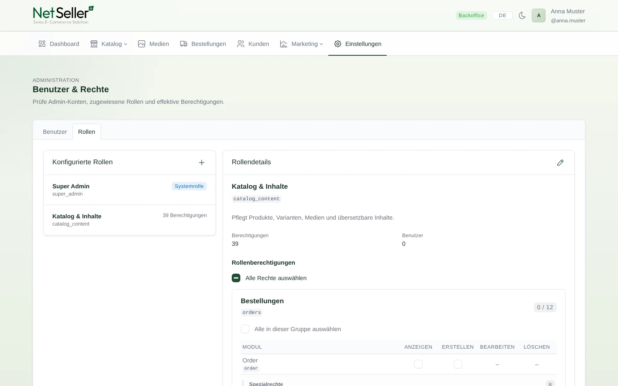
Task: Open the DE language selector
Action: 503,15
